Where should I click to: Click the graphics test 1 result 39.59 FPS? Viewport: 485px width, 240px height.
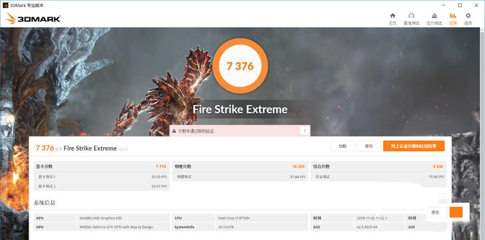[x=159, y=177]
